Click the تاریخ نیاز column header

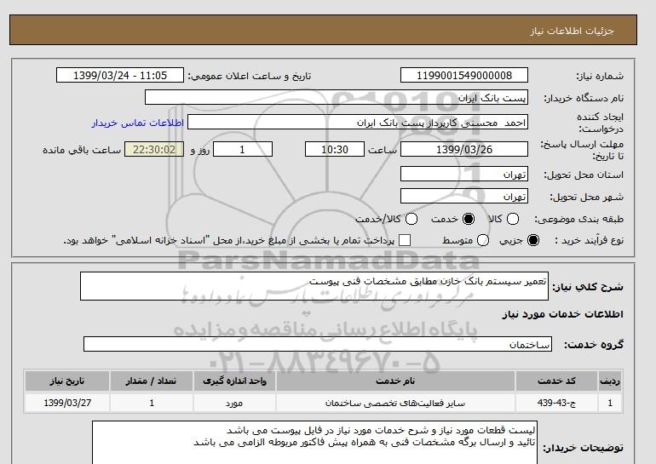coord(67,381)
